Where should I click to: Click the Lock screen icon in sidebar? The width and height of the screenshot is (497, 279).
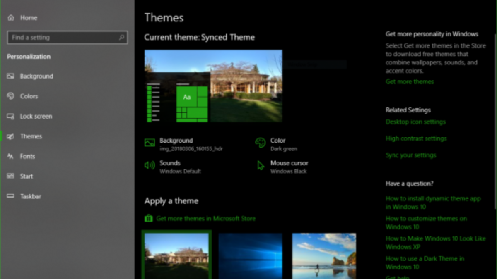[x=11, y=116]
